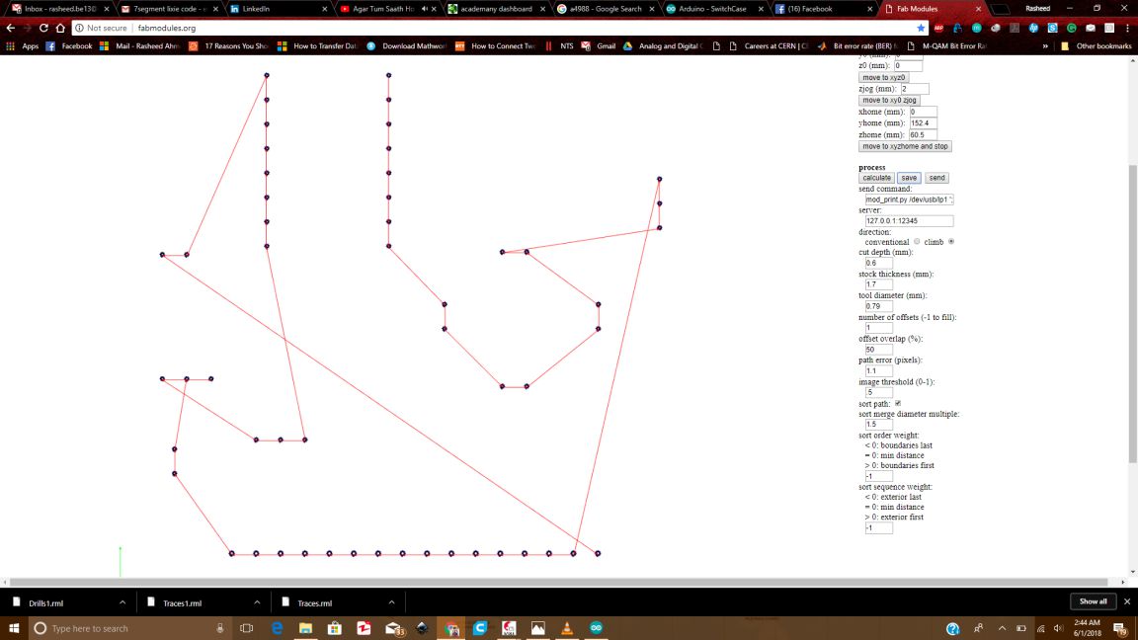Screen dimensions: 1138x640
Task: Open the Other bookmarks folder
Action: point(1096,45)
